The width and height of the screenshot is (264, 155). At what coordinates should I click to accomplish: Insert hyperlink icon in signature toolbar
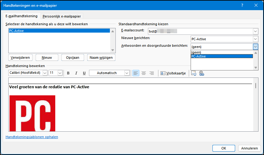[202, 73]
